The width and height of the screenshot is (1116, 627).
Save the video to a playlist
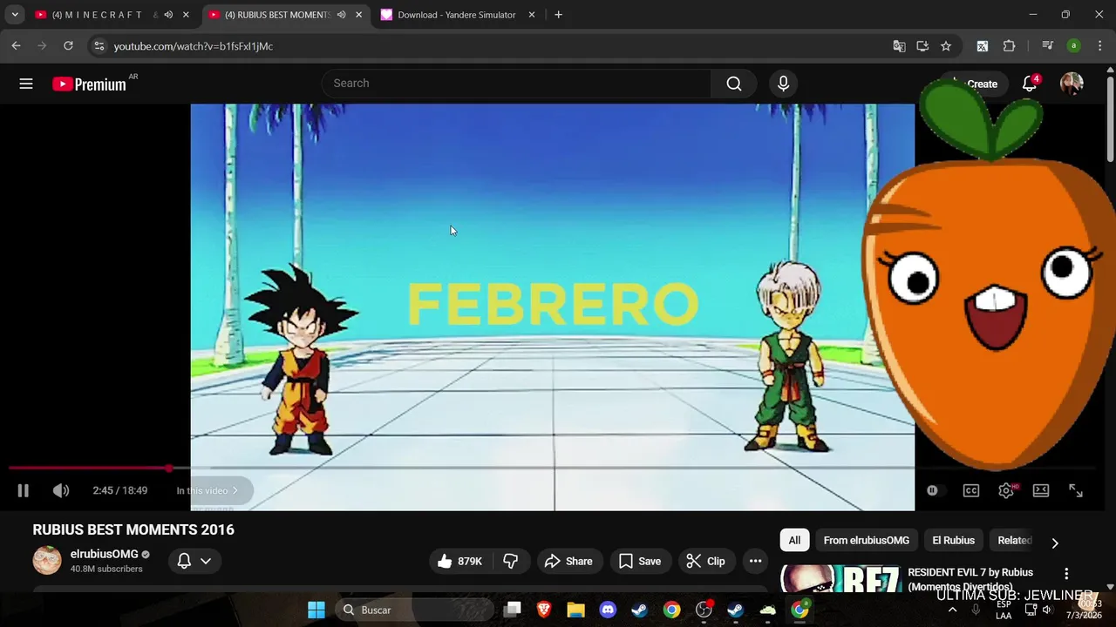pyautogui.click(x=640, y=561)
